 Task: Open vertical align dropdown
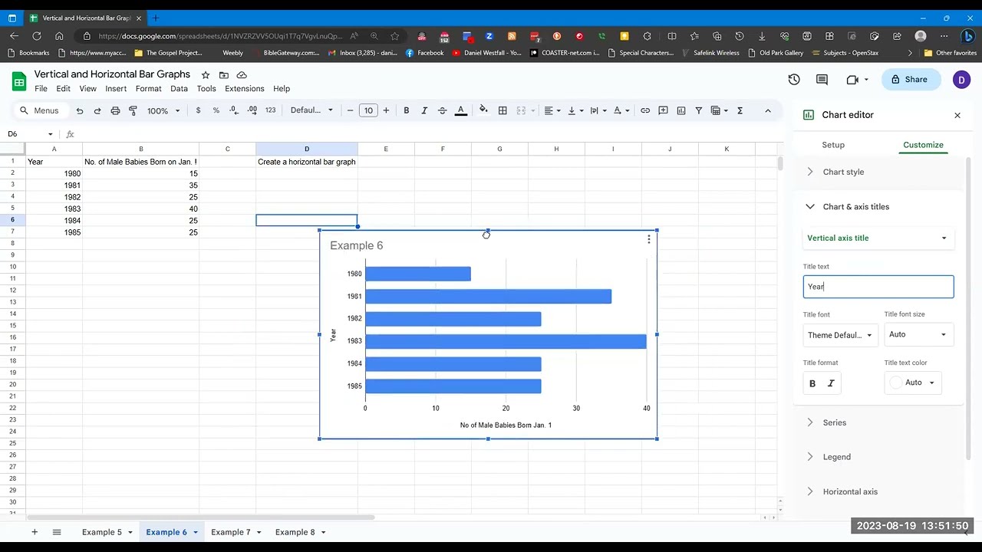pyautogui.click(x=575, y=110)
